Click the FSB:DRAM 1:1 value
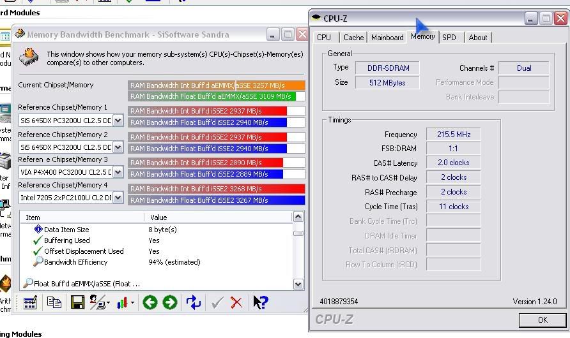This screenshot has width=570, height=338. (453, 149)
